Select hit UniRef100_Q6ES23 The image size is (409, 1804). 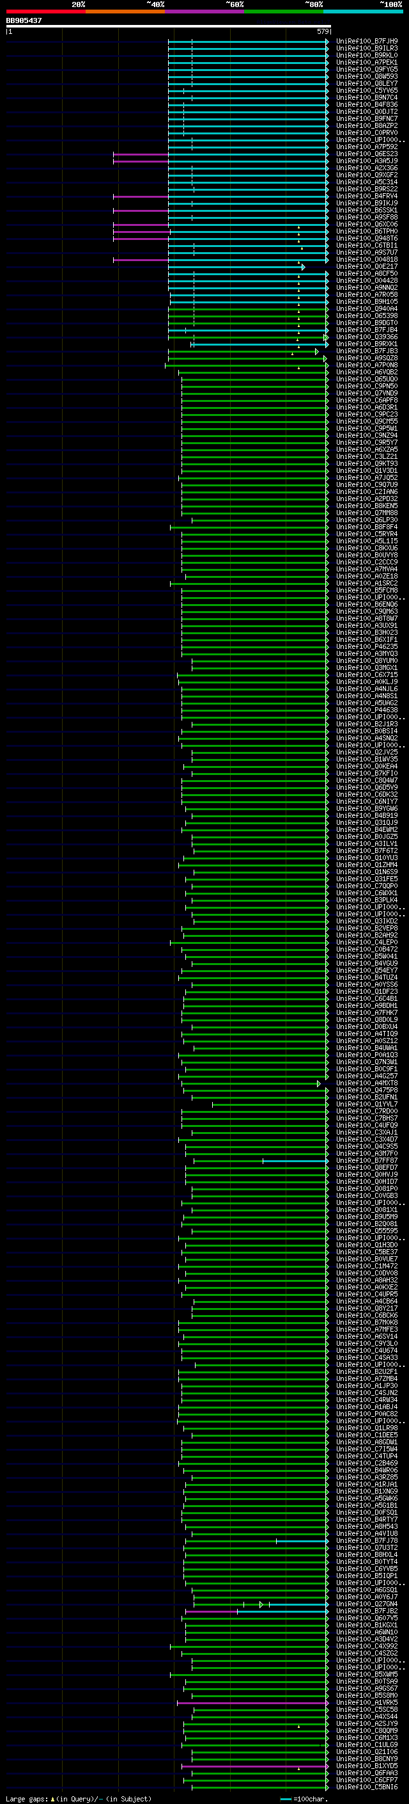[367, 154]
